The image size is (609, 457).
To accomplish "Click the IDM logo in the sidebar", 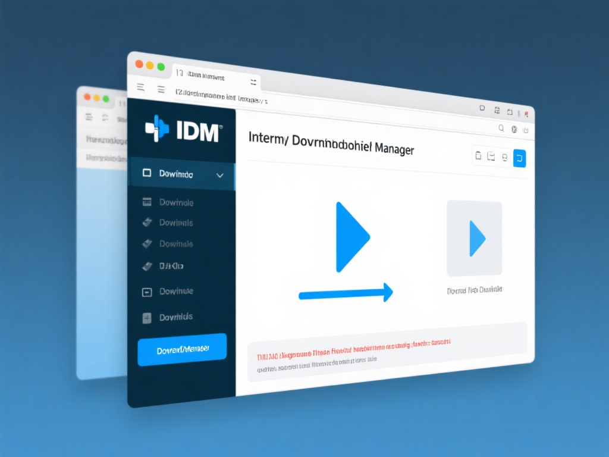I will (182, 129).
